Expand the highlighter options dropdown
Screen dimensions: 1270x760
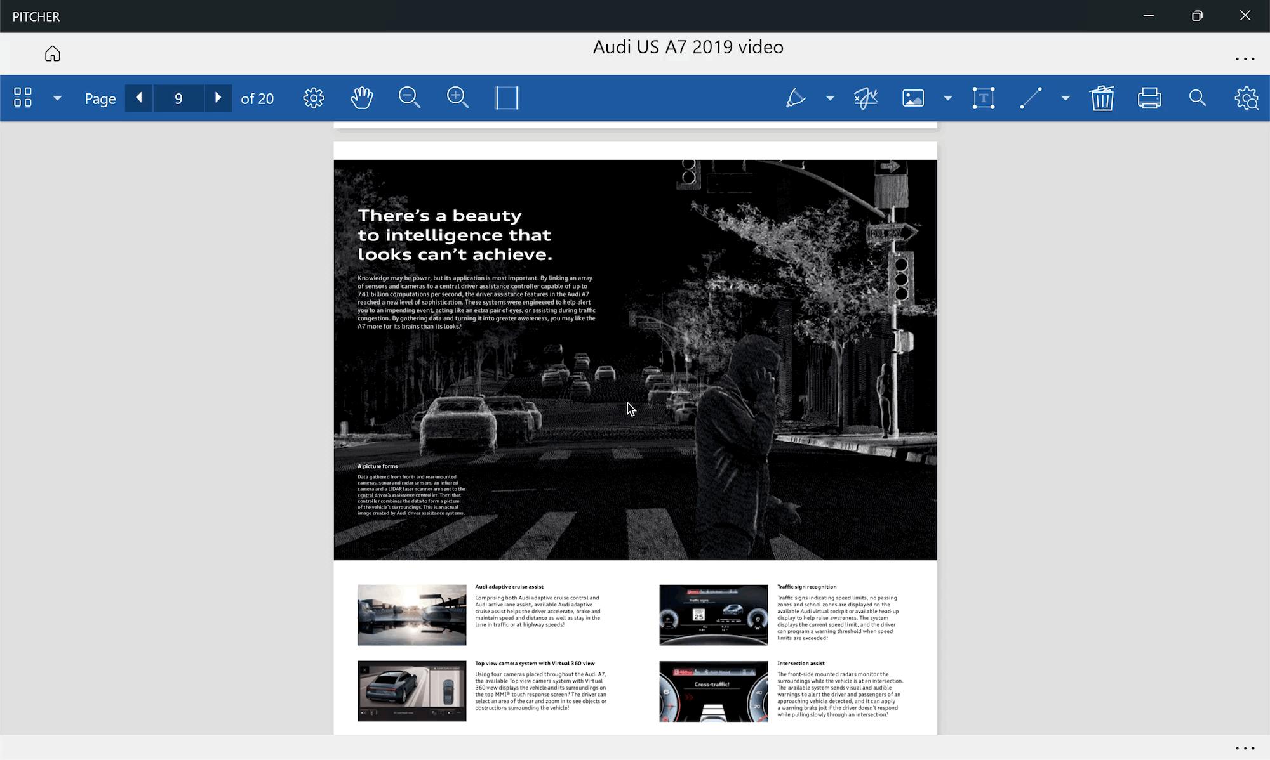tap(830, 98)
